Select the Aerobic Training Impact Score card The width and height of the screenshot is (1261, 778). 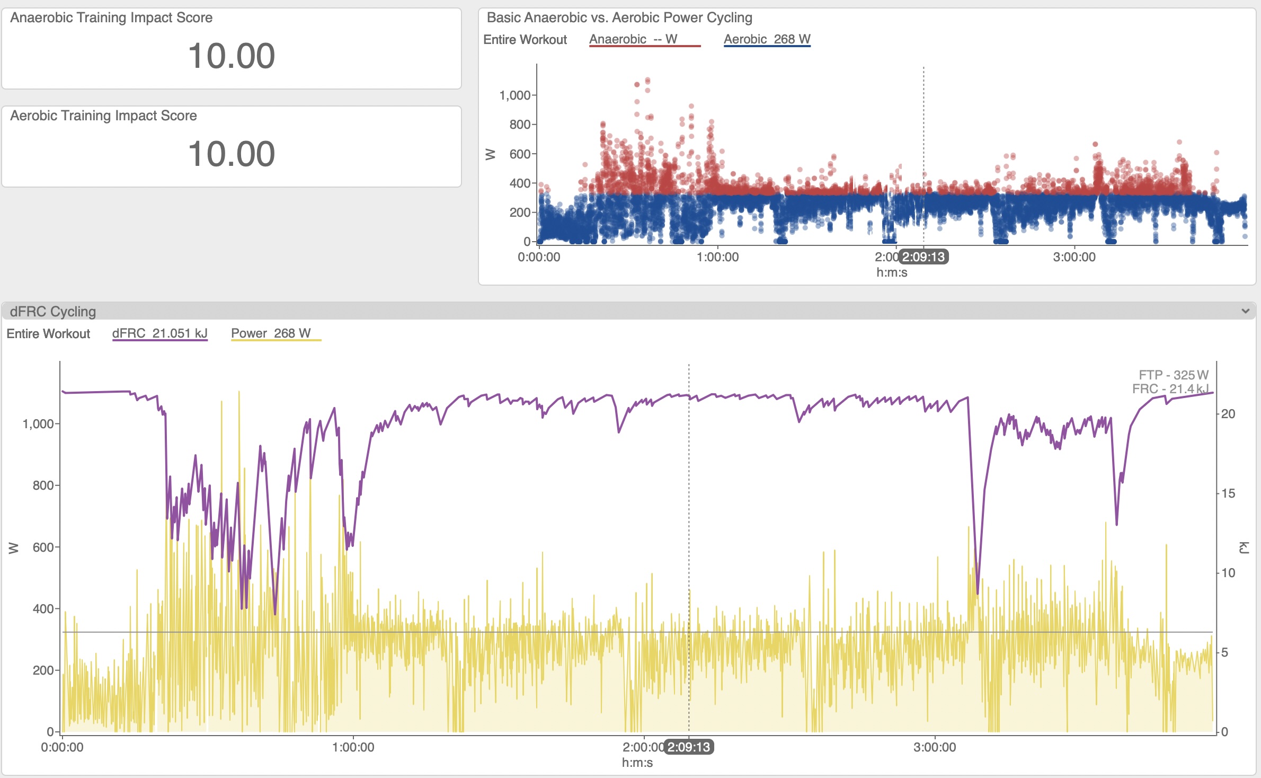(232, 147)
